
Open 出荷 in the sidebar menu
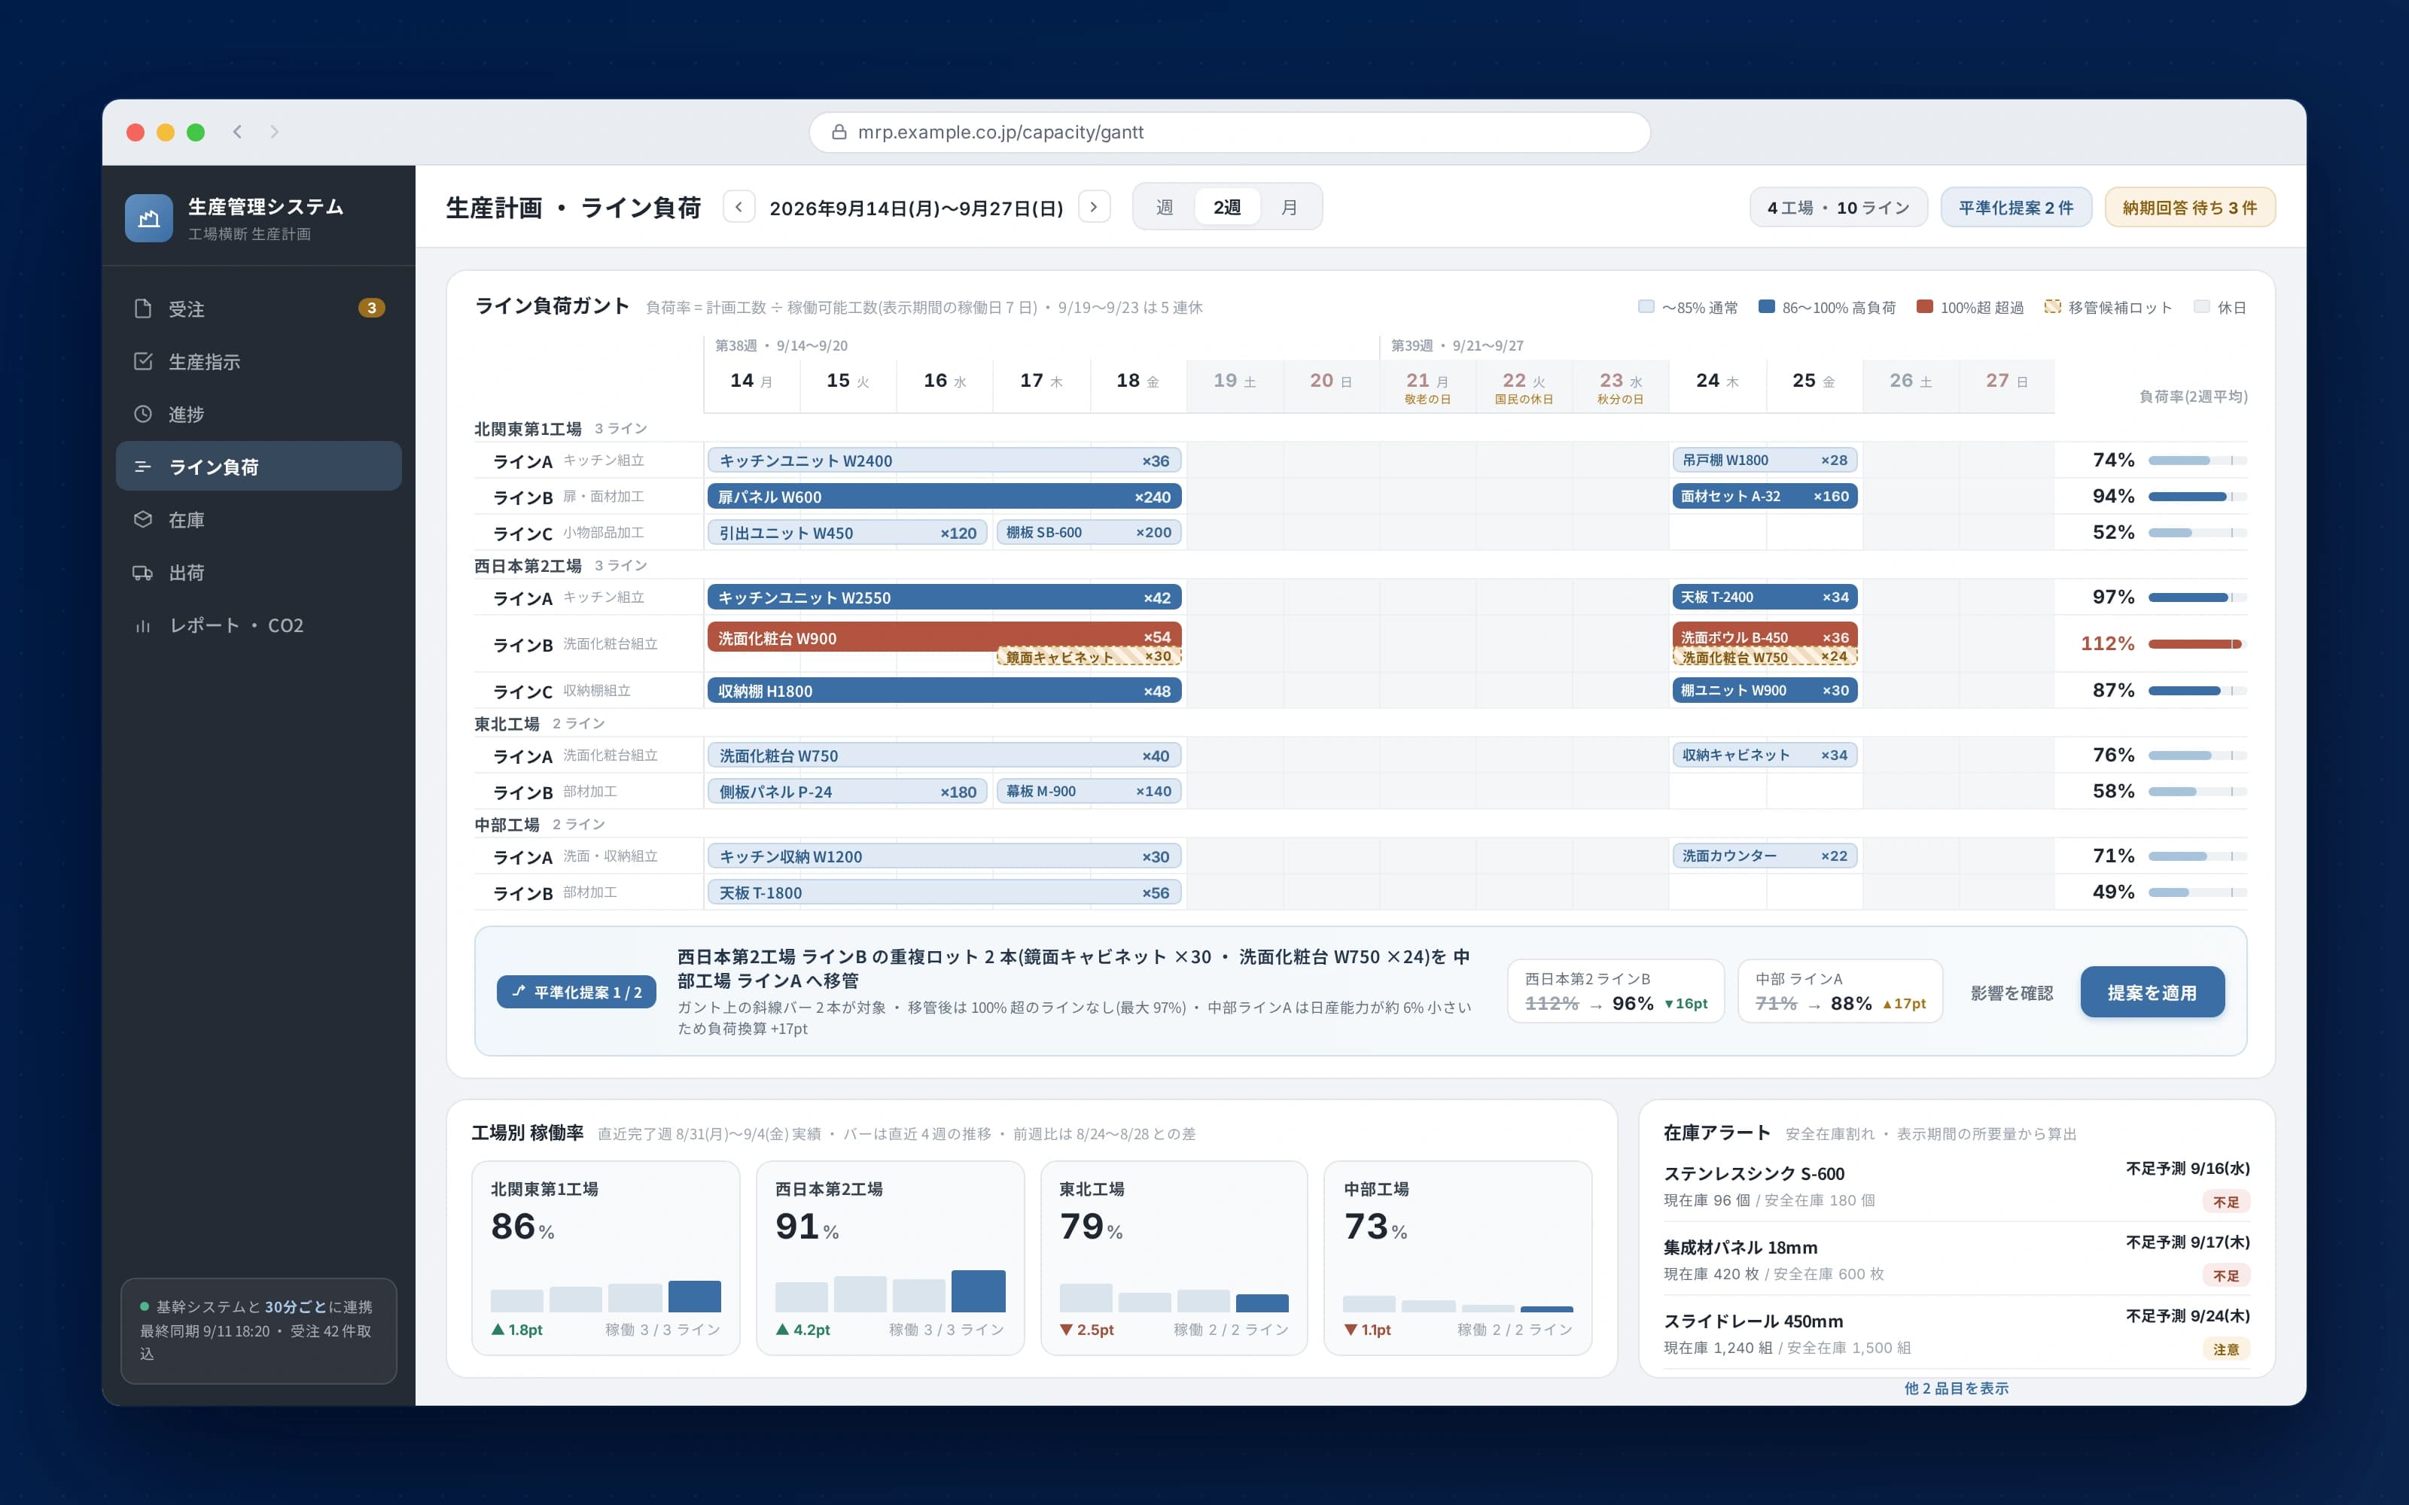pos(259,573)
